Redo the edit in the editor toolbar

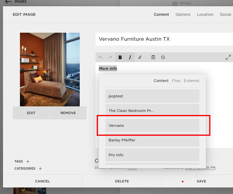(x=110, y=57)
